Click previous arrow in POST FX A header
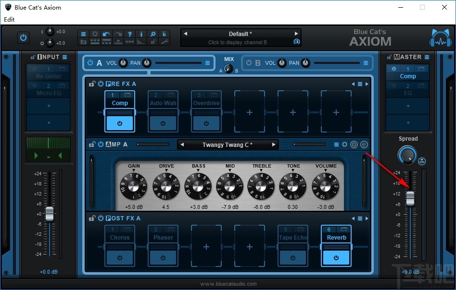456x290 pixels. click(x=353, y=218)
